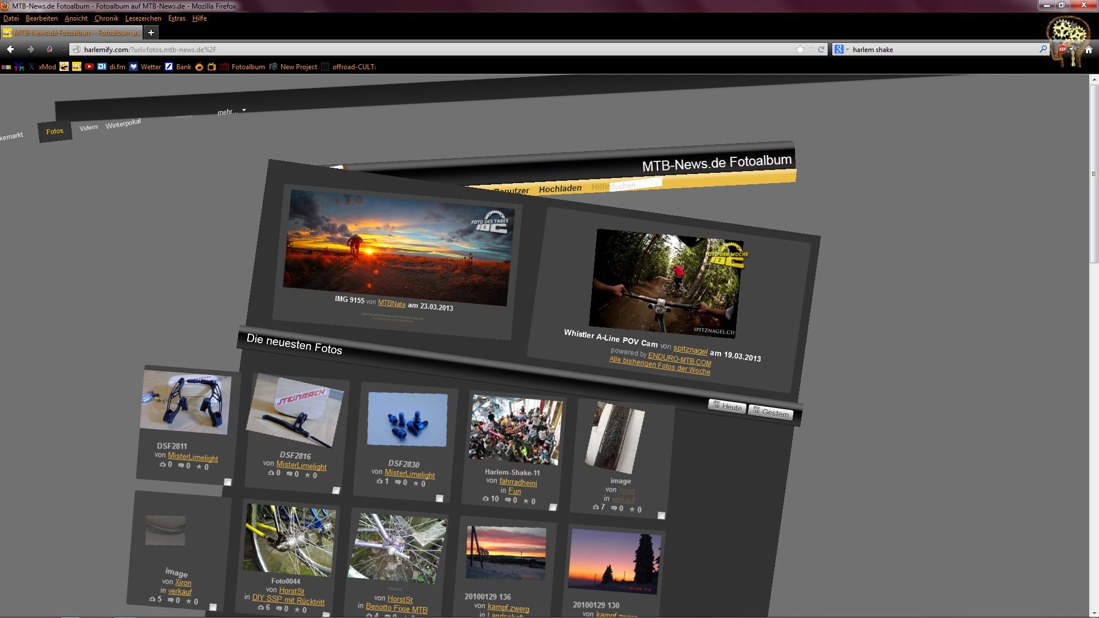Click the vertical page scrollbar thumb
Viewport: 1099px width, 618px height.
(x=1094, y=175)
